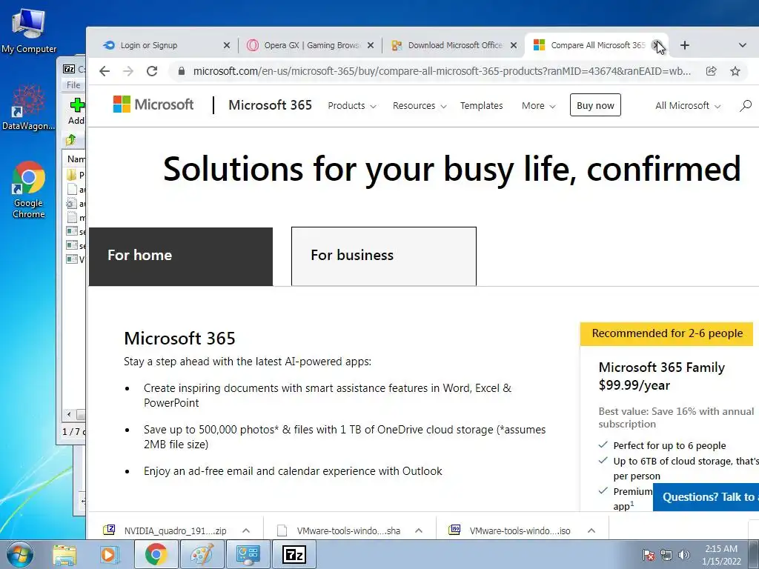
Task: Click the Control Panel taskbar icon
Action: [x=248, y=554]
